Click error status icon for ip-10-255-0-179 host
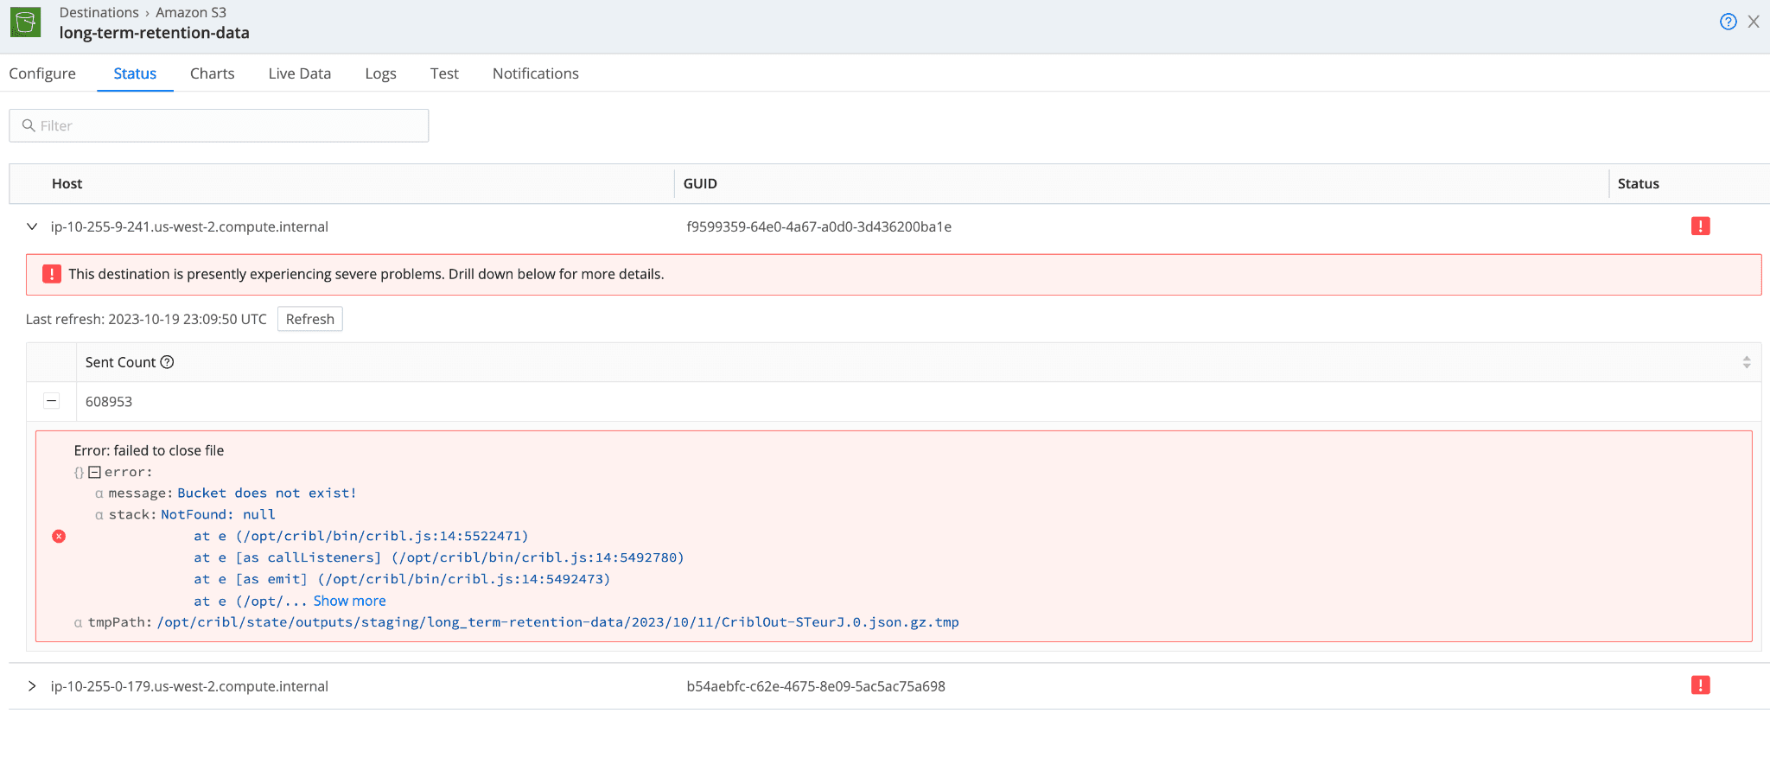Screen dimensions: 1770x764 coord(1700,685)
